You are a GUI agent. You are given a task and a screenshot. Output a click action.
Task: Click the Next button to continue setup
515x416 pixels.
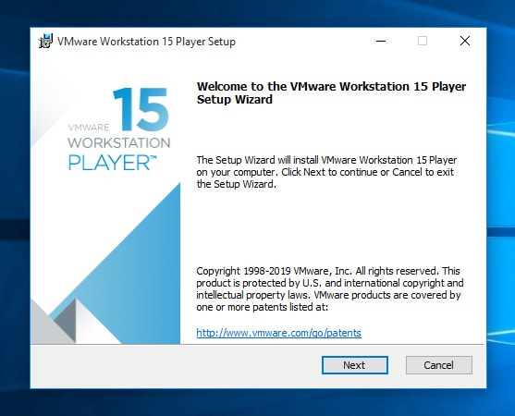coord(355,365)
